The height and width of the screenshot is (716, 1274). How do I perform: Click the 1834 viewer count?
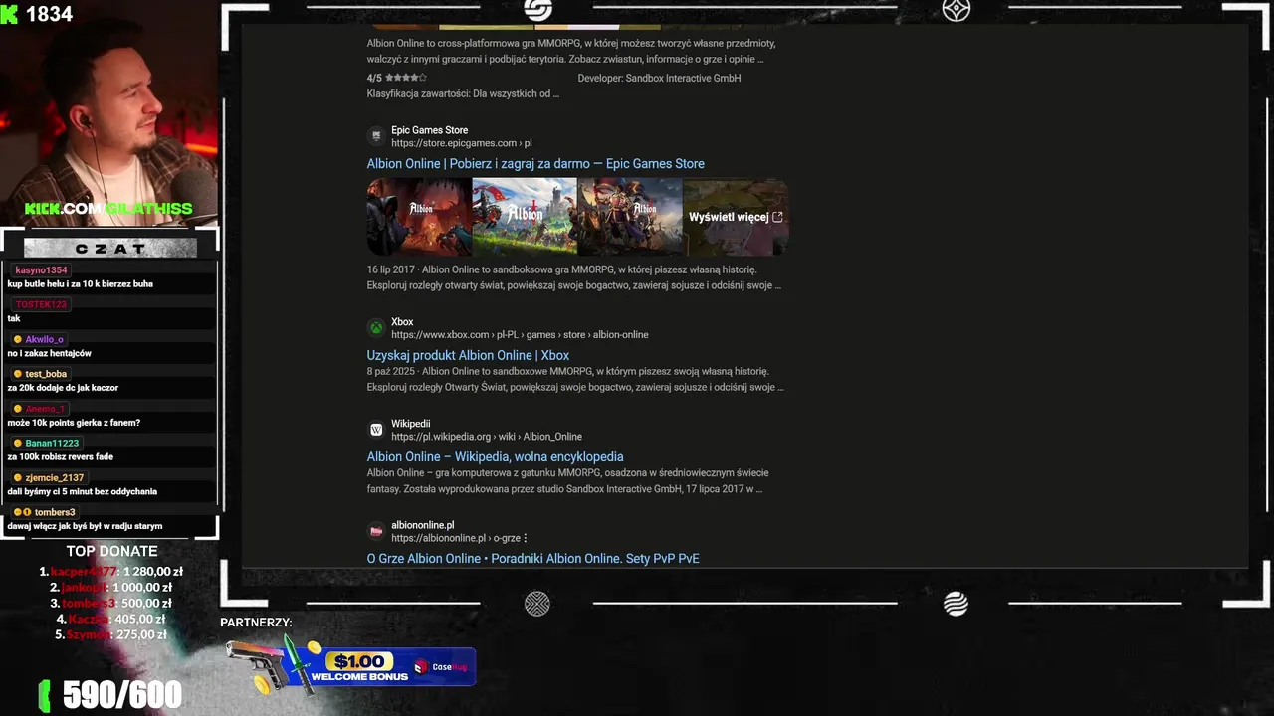[49, 14]
